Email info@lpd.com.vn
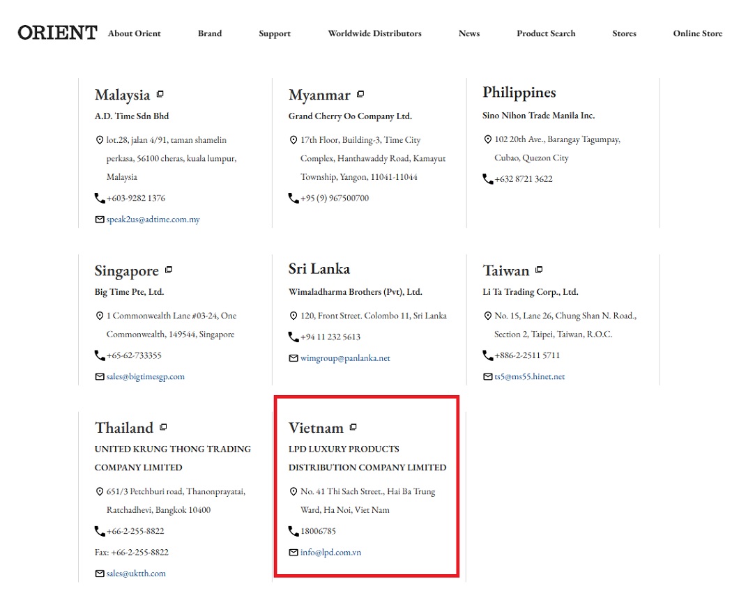Image resolution: width=732 pixels, height=600 pixels. coord(330,553)
